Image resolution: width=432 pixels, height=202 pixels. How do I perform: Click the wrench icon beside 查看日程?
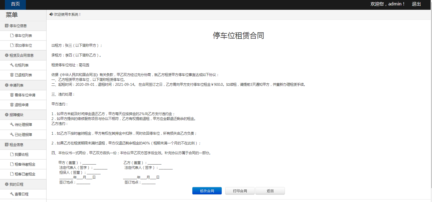coord(12,194)
